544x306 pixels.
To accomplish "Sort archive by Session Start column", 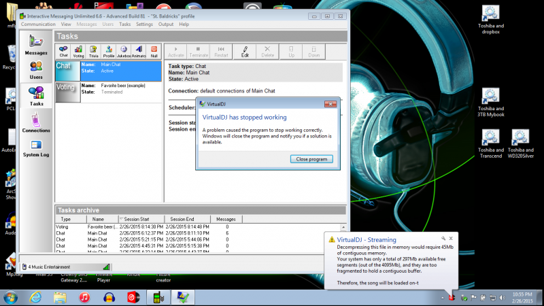I will click(x=141, y=219).
